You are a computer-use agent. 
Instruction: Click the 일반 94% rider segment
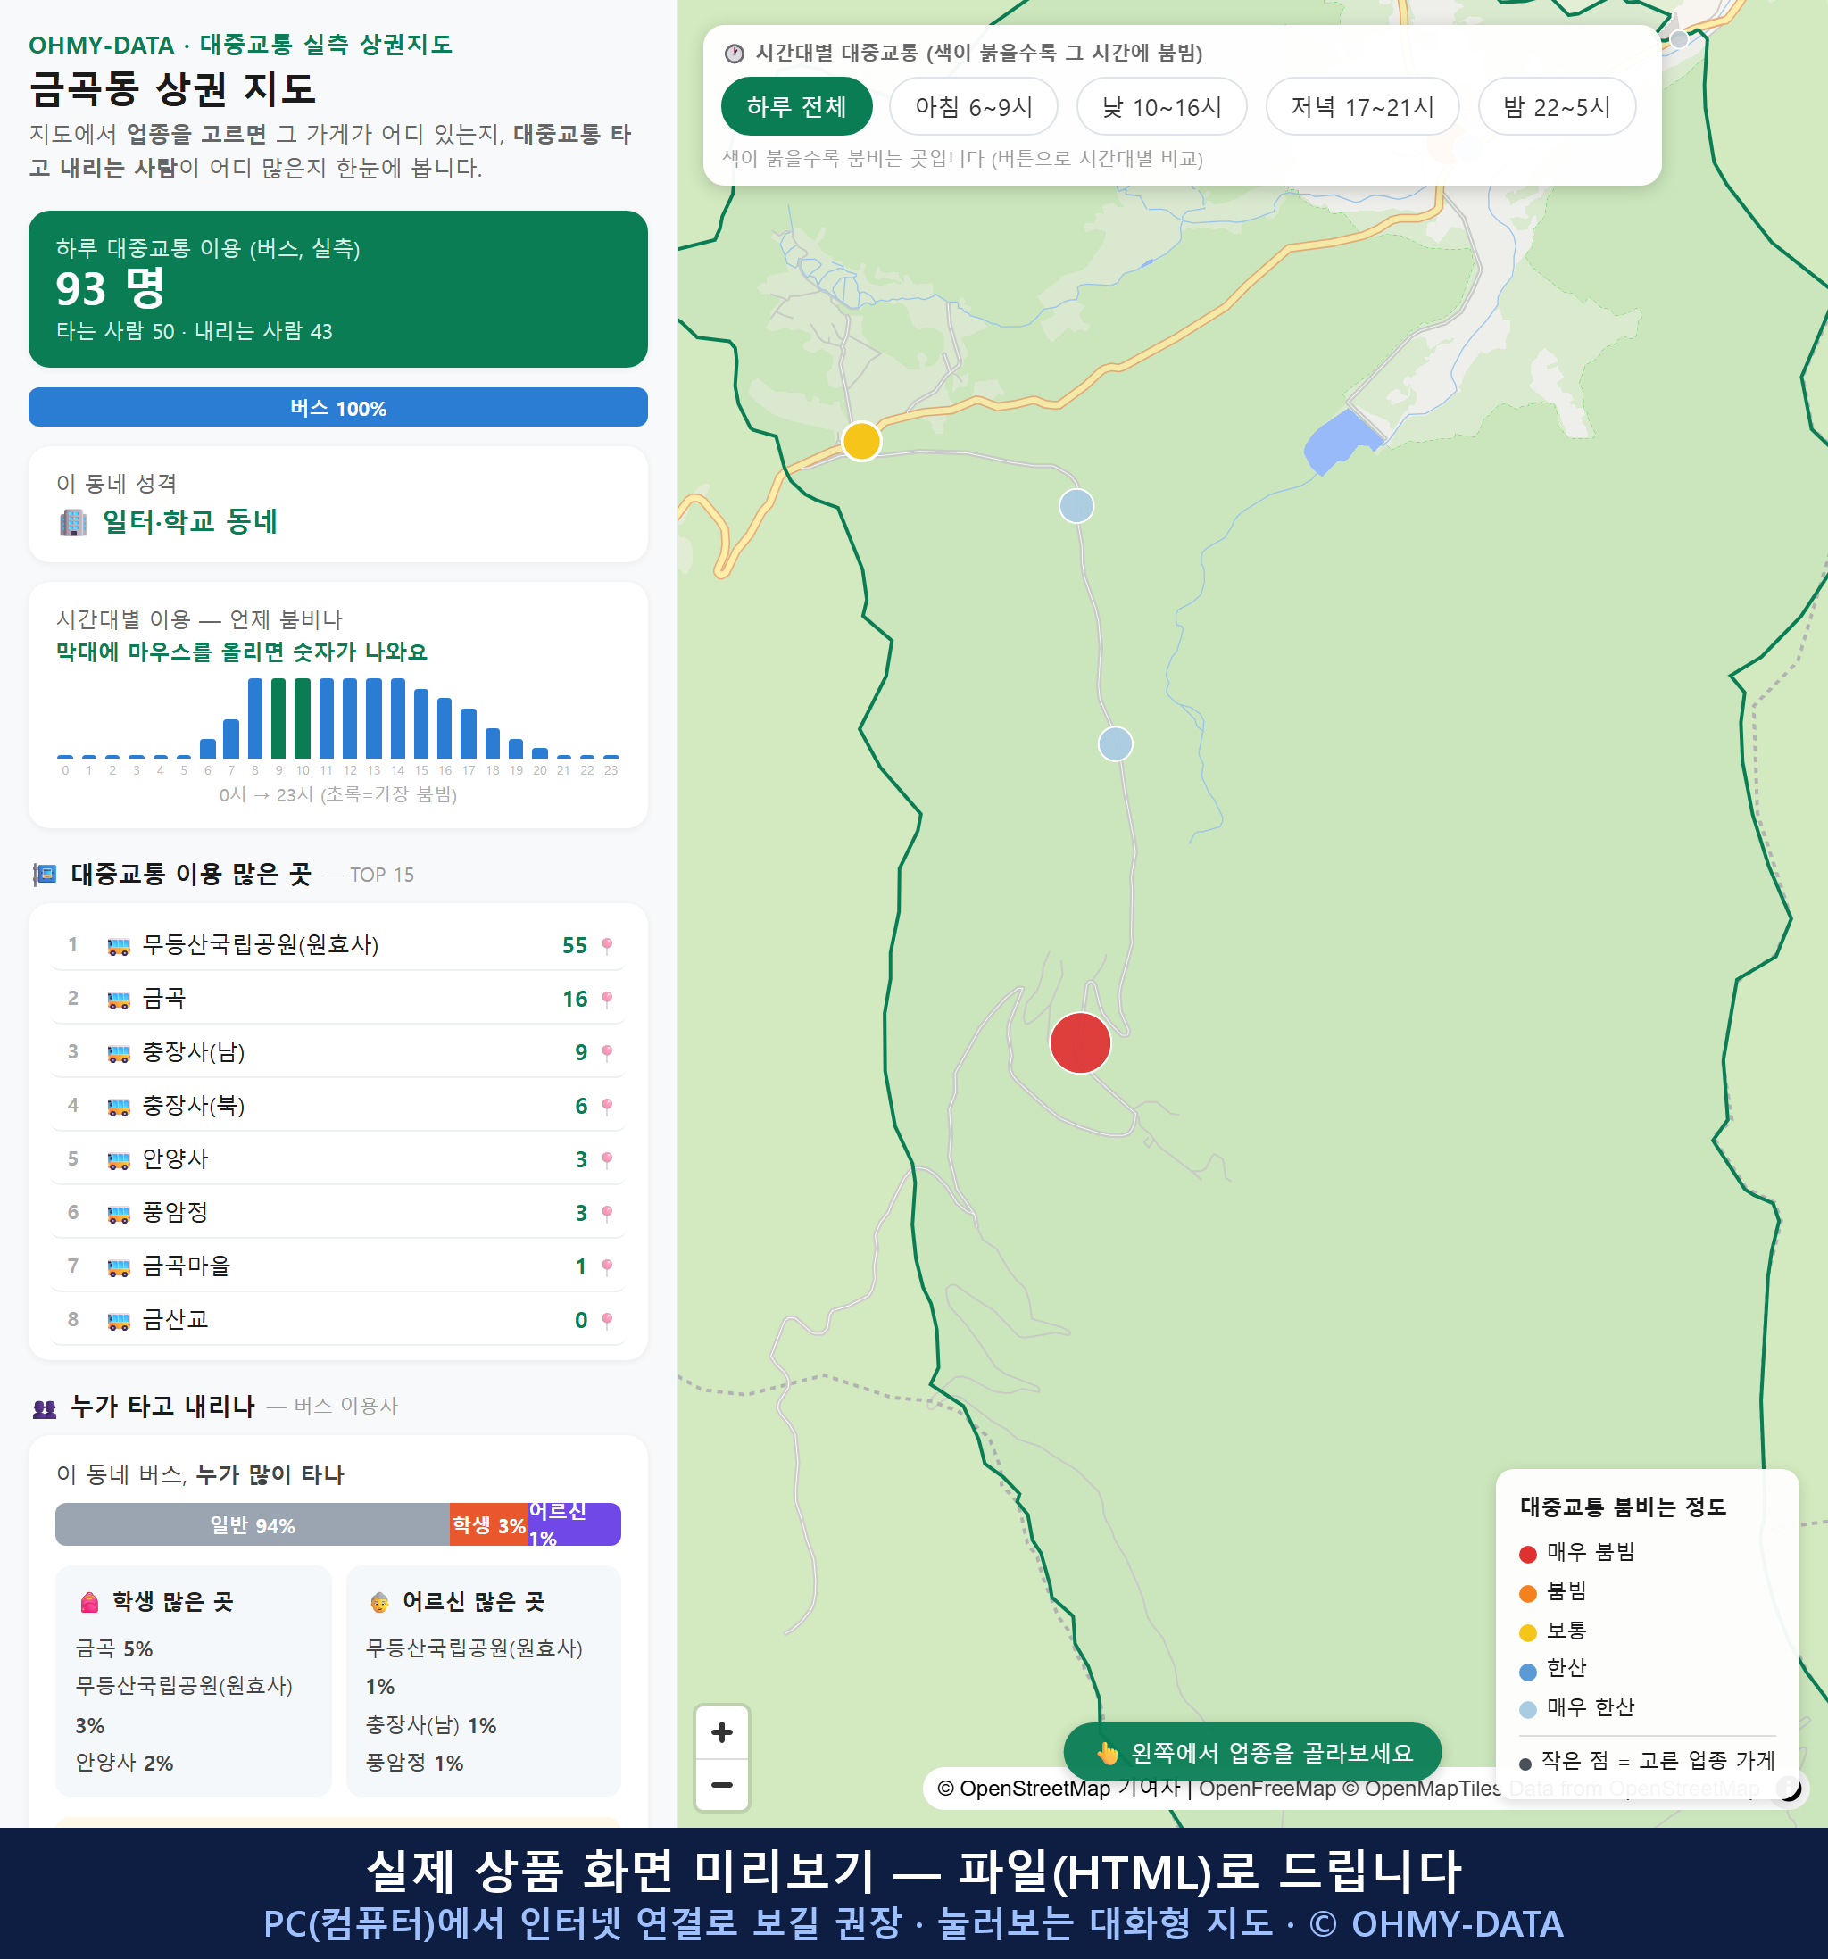[253, 1524]
